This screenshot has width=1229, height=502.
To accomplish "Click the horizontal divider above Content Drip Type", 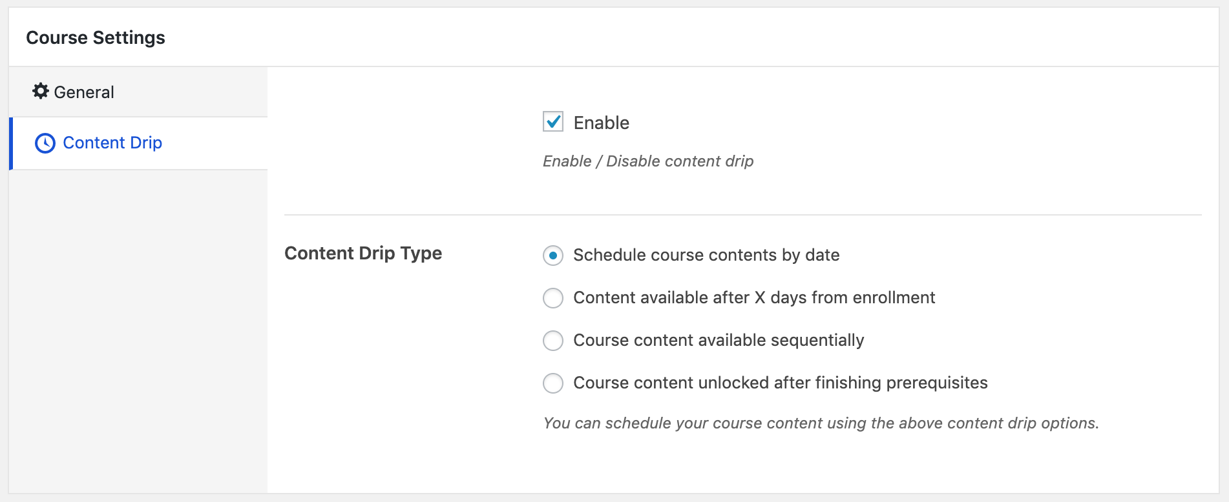I will pyautogui.click(x=743, y=215).
